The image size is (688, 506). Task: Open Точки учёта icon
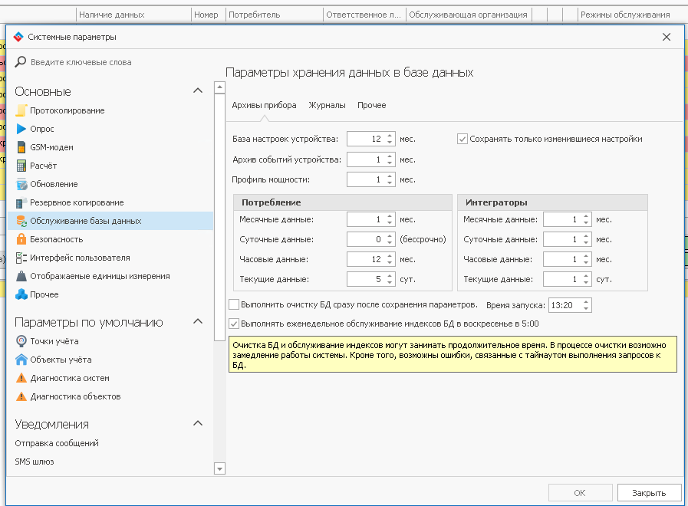click(21, 341)
